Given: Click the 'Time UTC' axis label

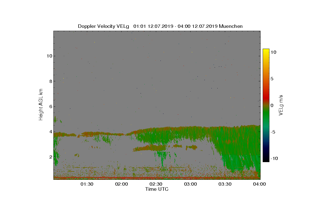Looking at the screenshot, I should pos(157,189).
